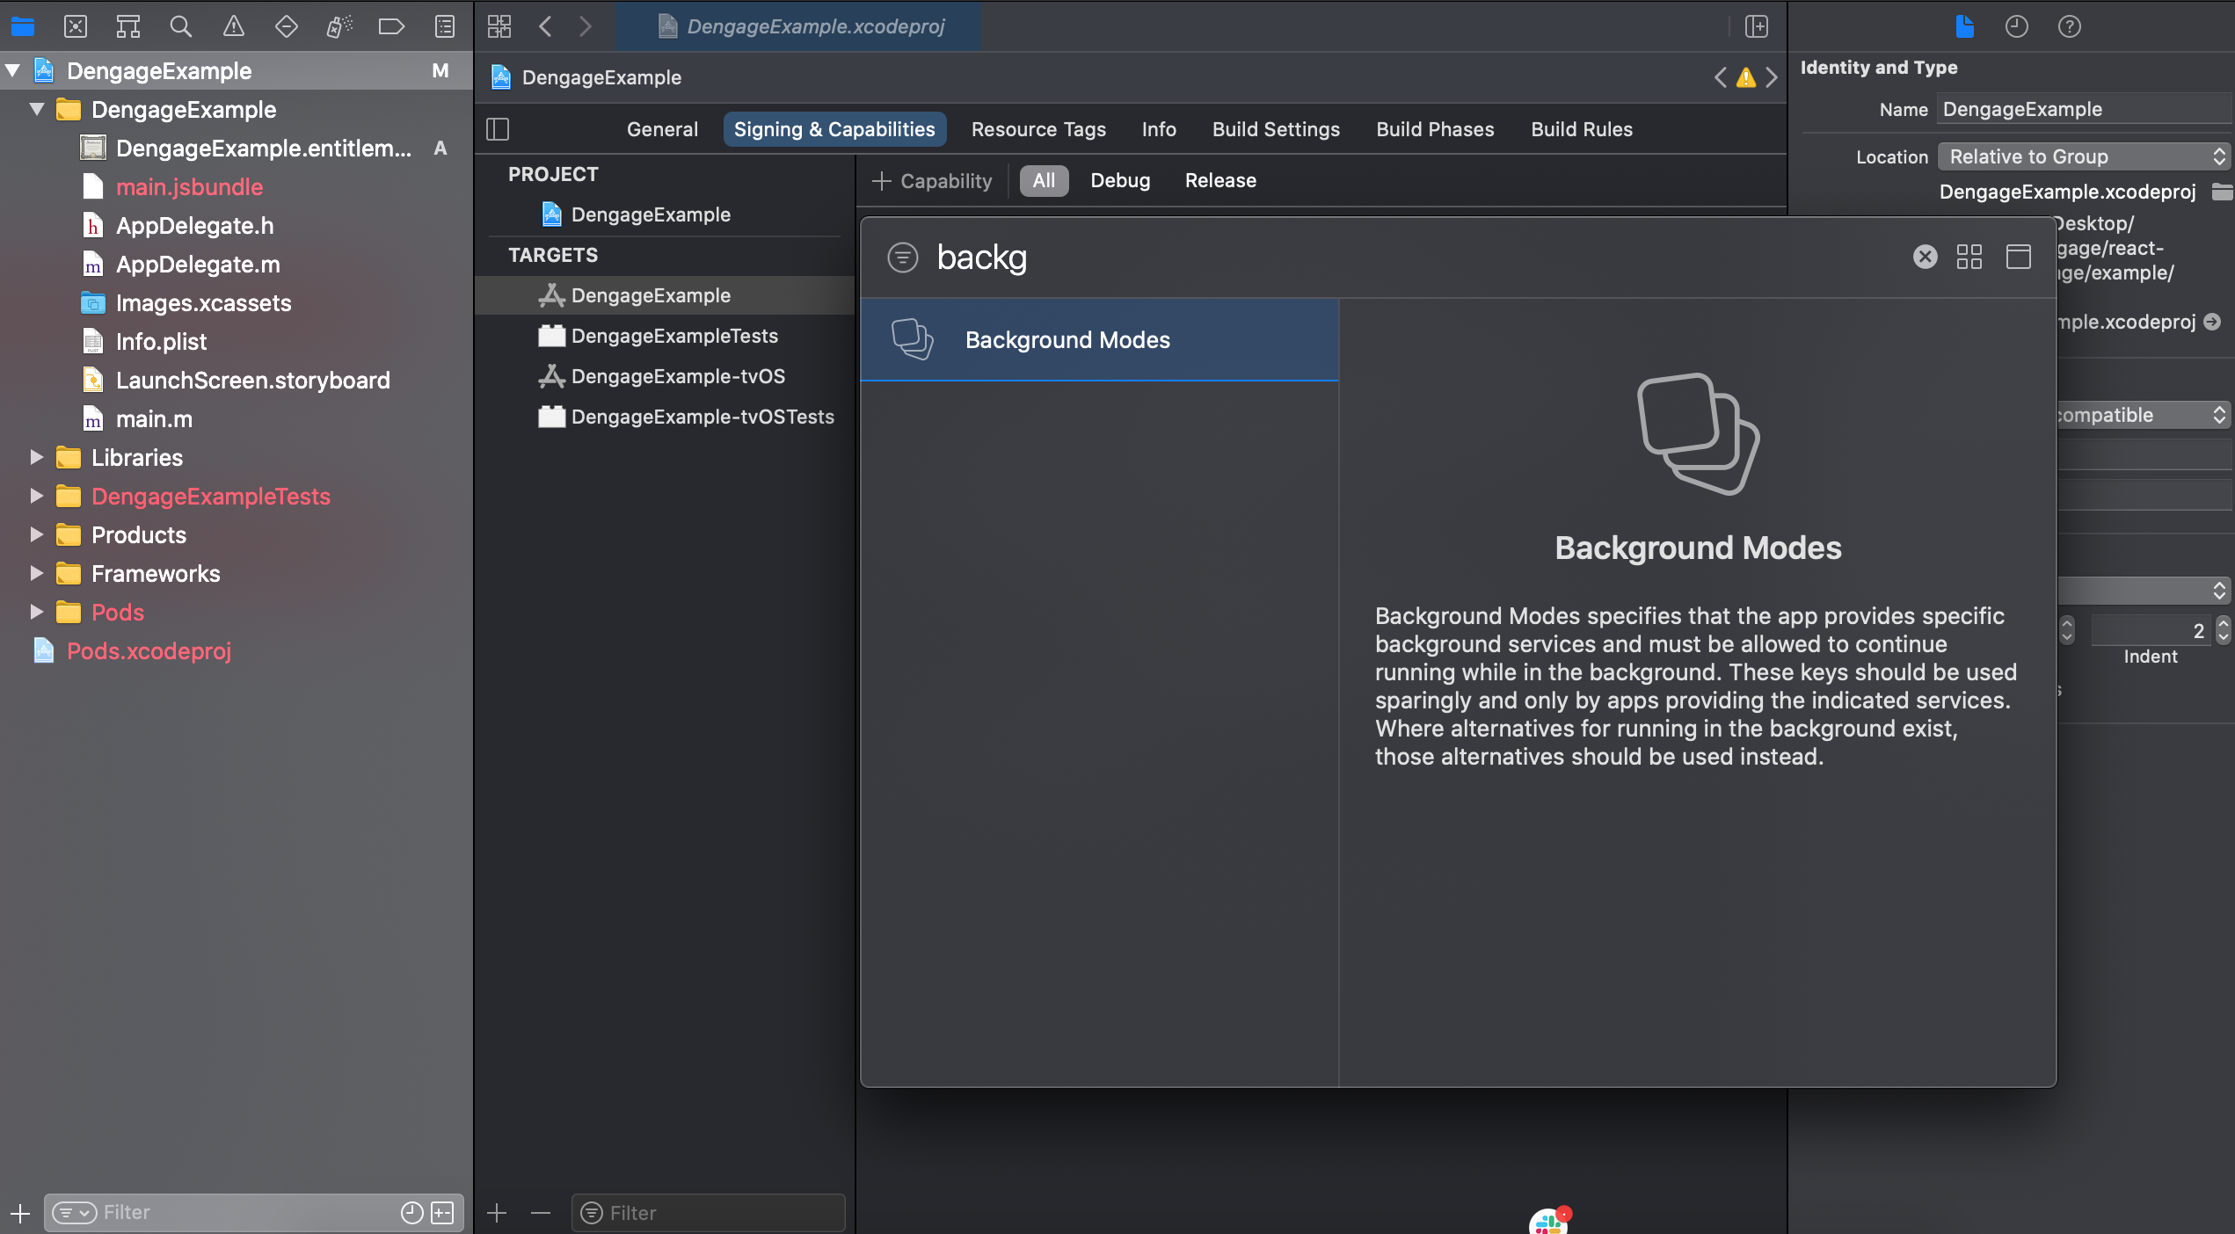Adjust the Indent width stepper

coord(2224,629)
